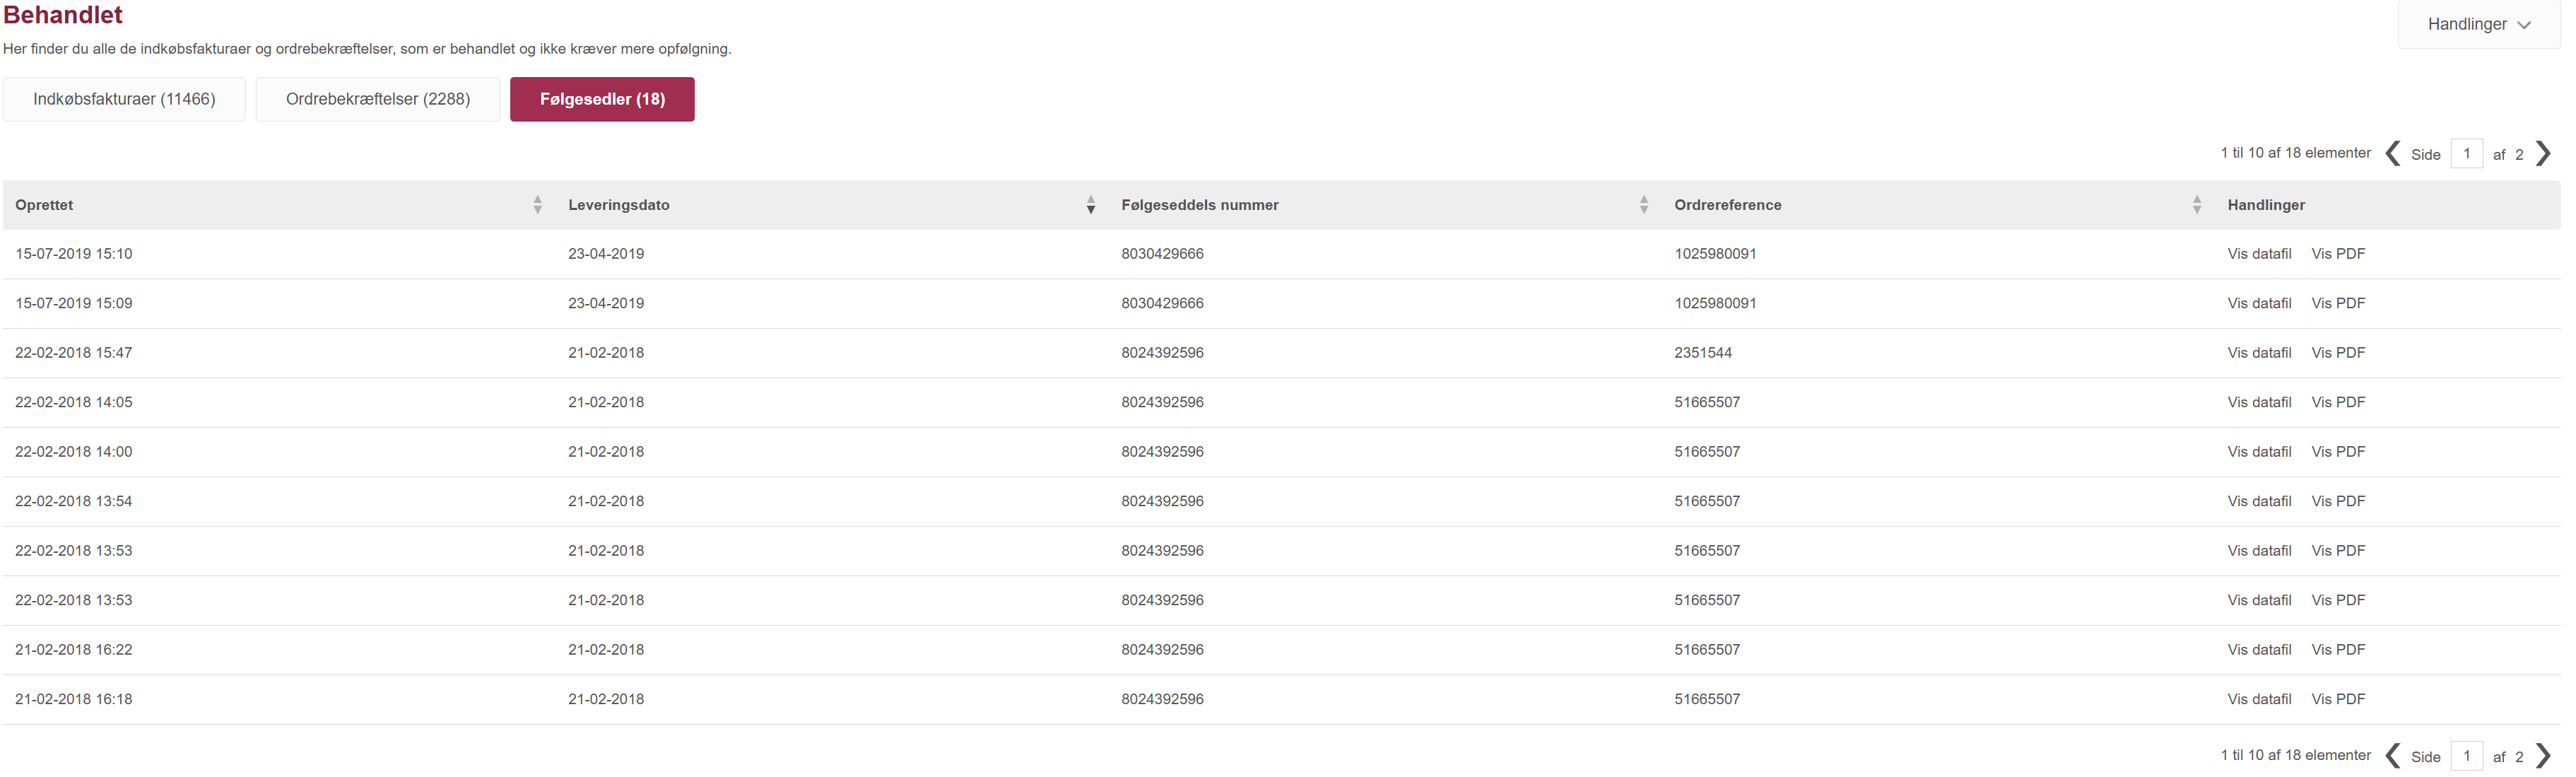The width and height of the screenshot is (2576, 777).
Task: Sort by Følgeseddels nummer sort arrows
Action: (x=1644, y=205)
